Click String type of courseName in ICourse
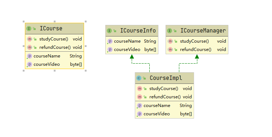The width and height of the screenshot is (272, 137). [x=76, y=56]
